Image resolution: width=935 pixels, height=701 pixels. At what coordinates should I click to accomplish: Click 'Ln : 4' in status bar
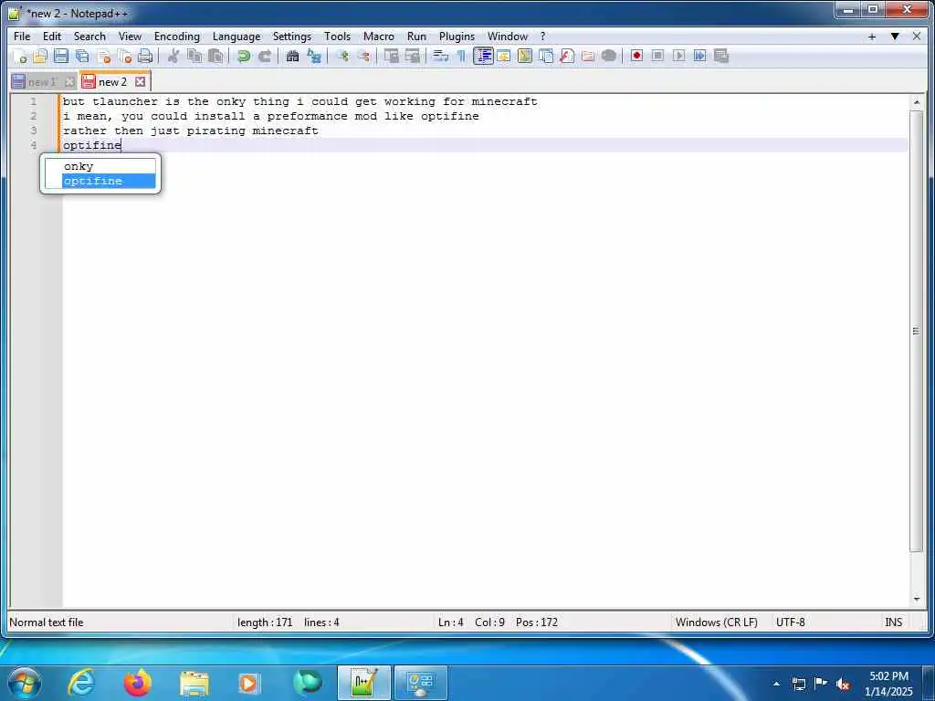coord(451,623)
